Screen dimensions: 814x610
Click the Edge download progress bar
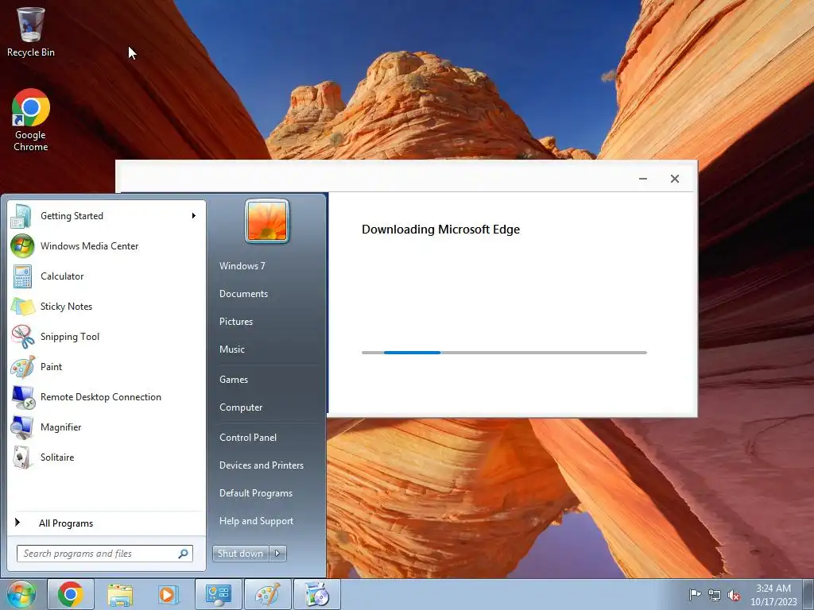[x=504, y=353]
